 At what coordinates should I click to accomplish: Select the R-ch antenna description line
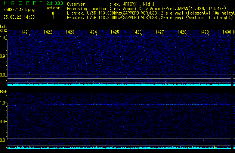(x=149, y=17)
